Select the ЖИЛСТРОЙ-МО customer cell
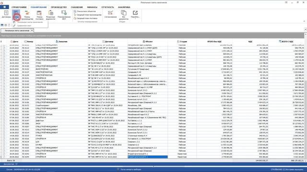 coord(61,69)
